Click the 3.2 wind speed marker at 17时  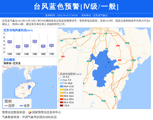(52, 45)
